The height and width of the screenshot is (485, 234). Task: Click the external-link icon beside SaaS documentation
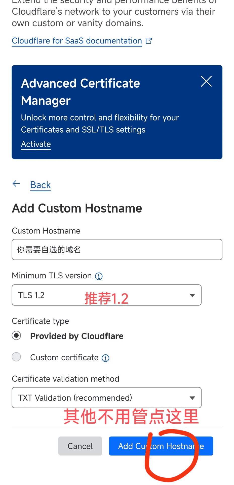(x=149, y=41)
